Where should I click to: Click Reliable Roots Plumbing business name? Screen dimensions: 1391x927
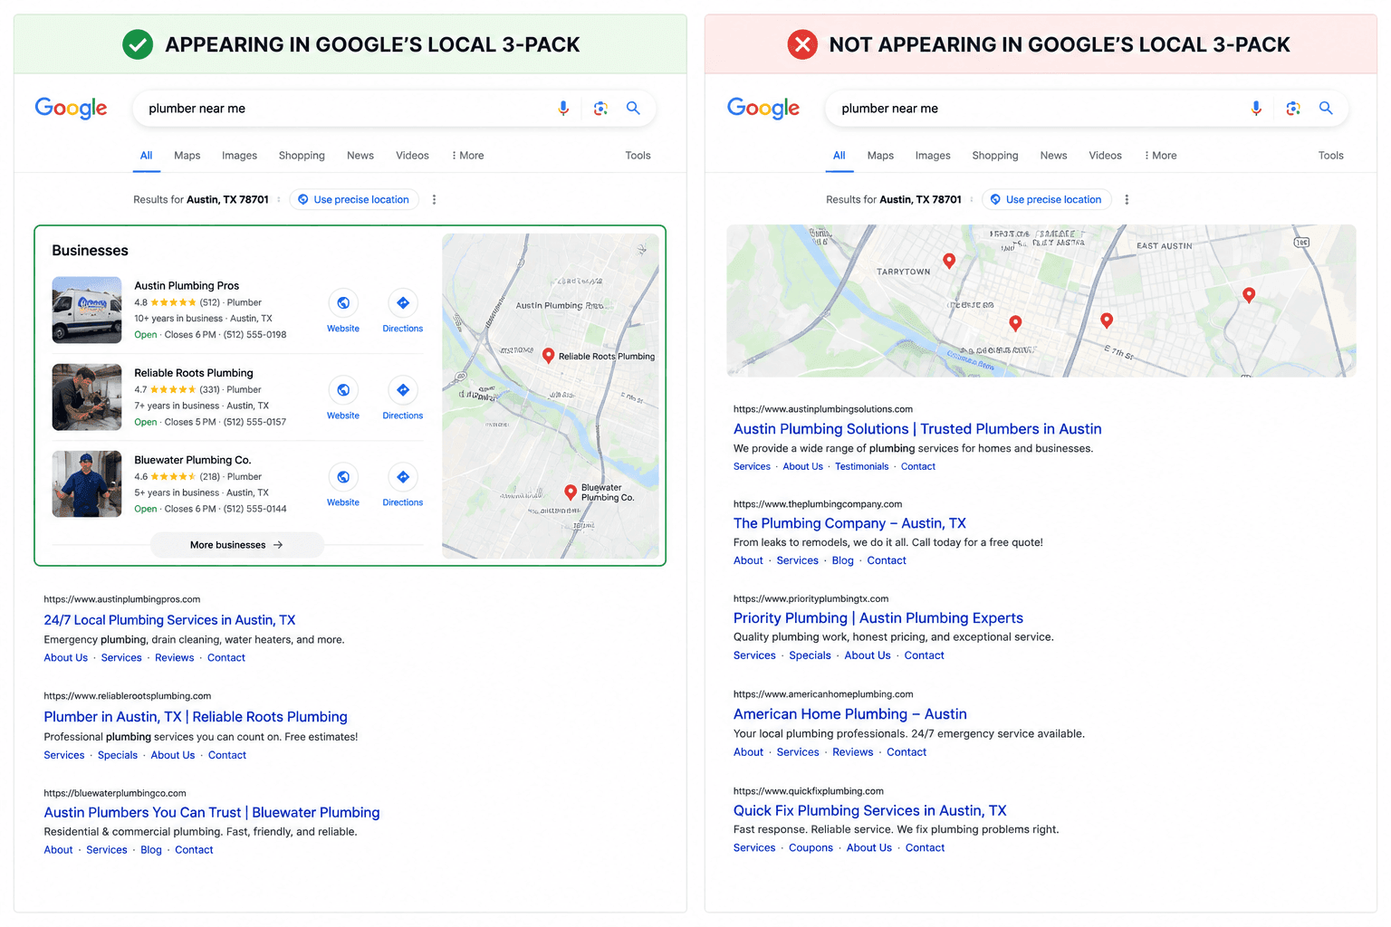point(194,373)
